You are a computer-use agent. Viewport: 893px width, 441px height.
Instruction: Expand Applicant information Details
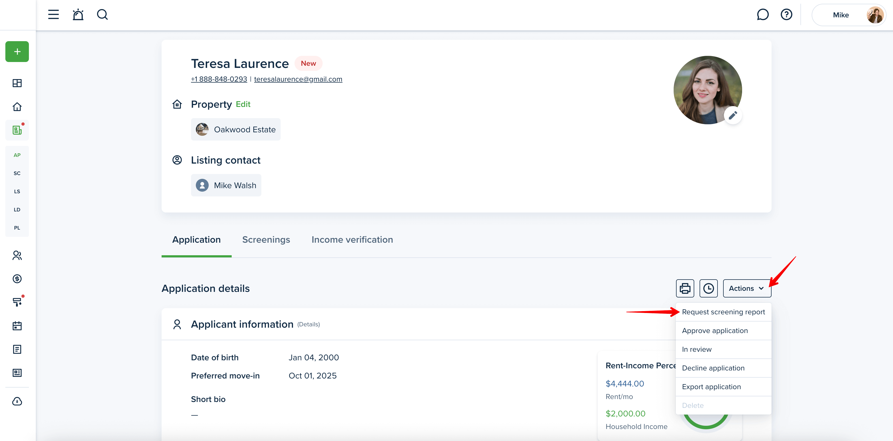point(308,324)
